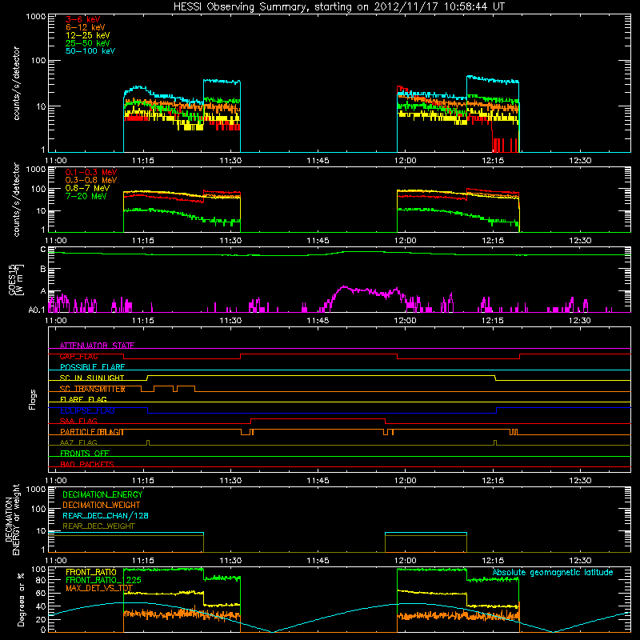This screenshot has height=640, width=640.
Task: Select the FRONTS_OFF flag label
Action: point(85,454)
